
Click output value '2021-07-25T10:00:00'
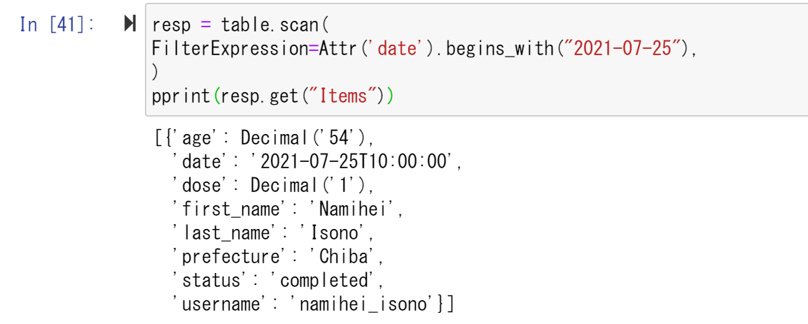coord(351,162)
